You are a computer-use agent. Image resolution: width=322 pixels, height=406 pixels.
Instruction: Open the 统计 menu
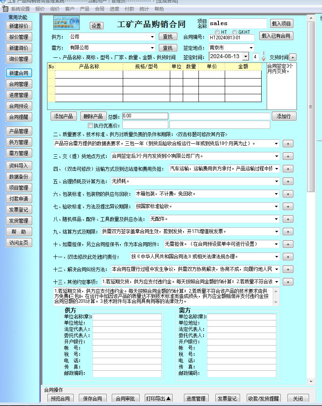click(x=144, y=9)
